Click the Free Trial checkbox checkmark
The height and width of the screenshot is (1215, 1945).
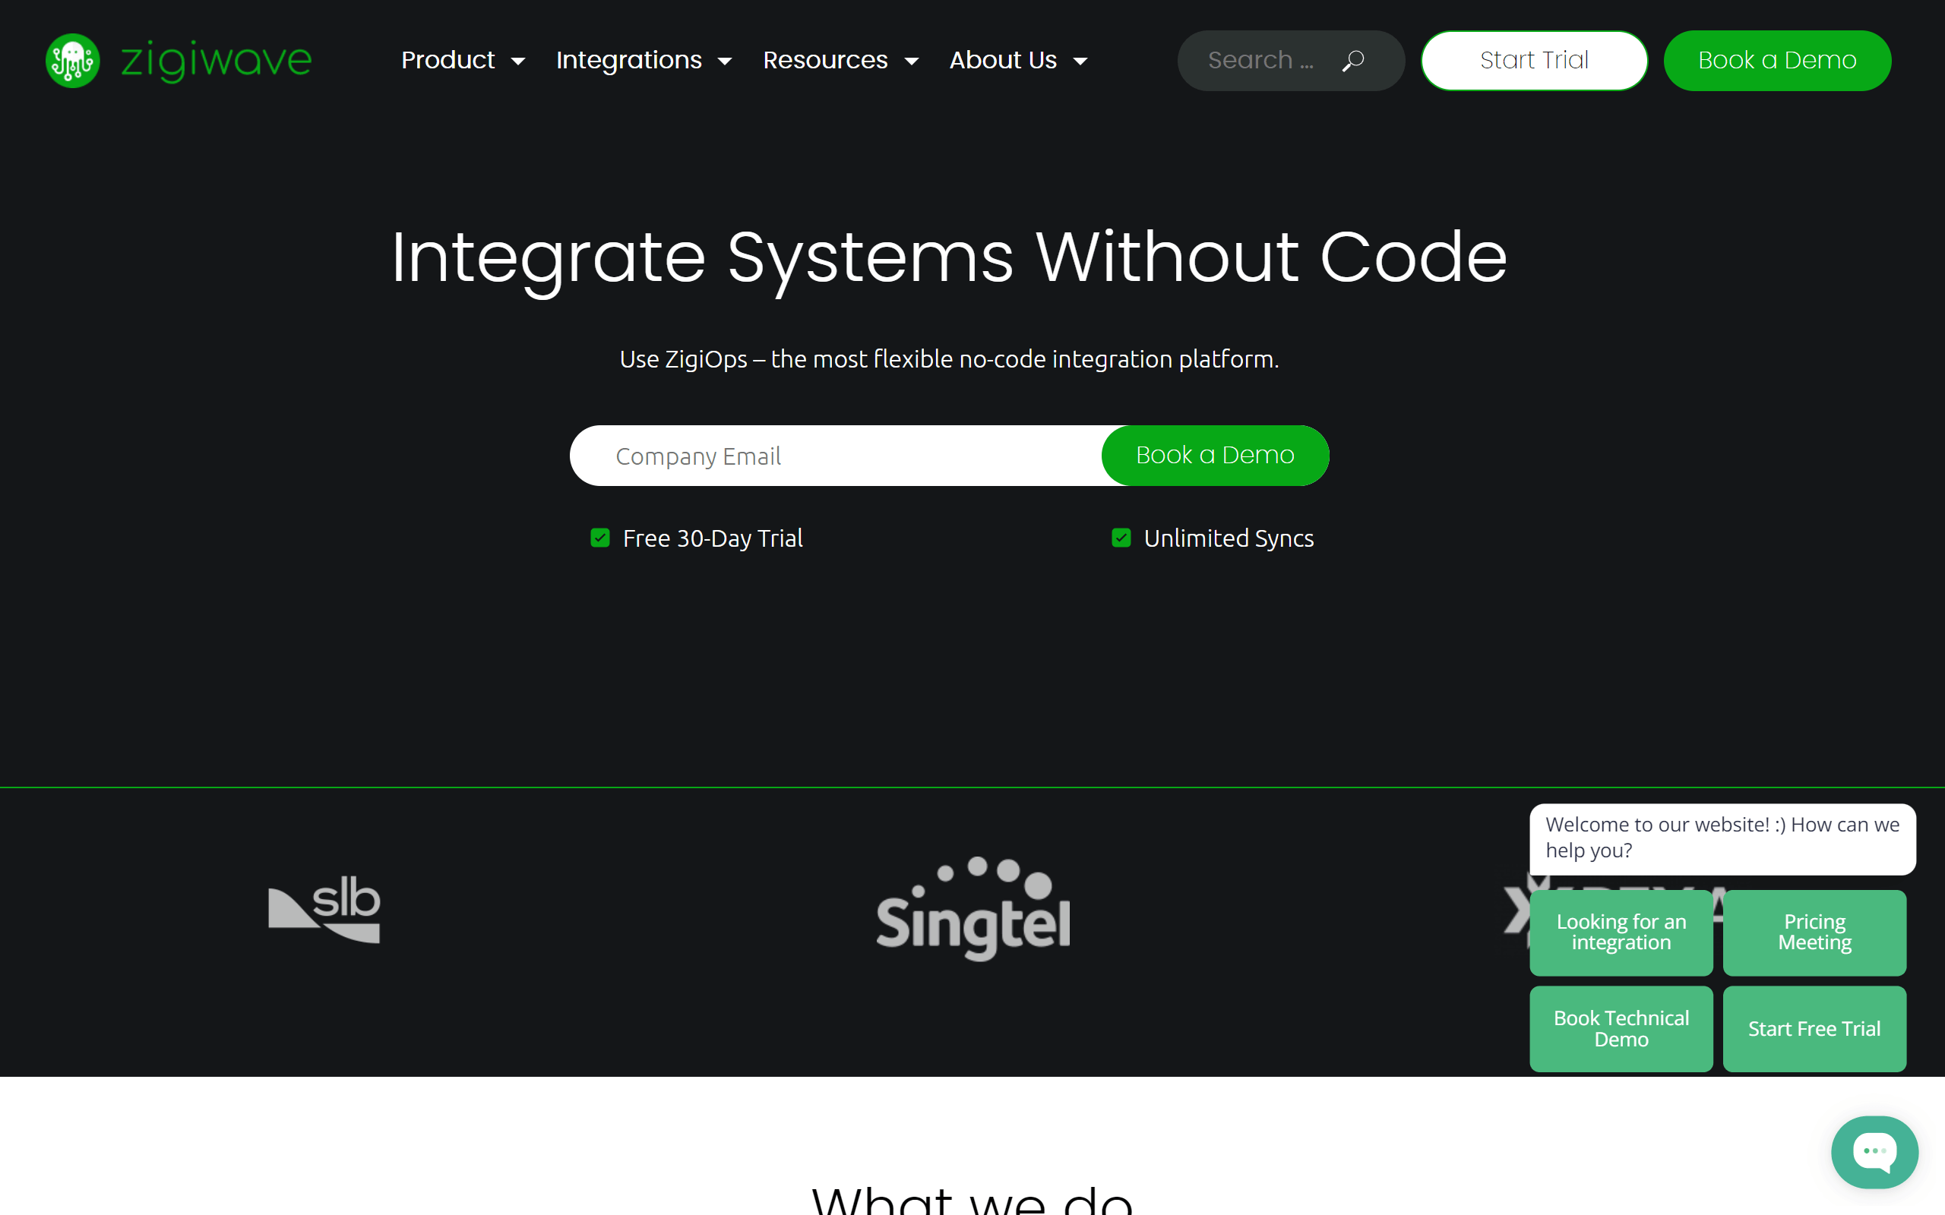click(x=598, y=536)
